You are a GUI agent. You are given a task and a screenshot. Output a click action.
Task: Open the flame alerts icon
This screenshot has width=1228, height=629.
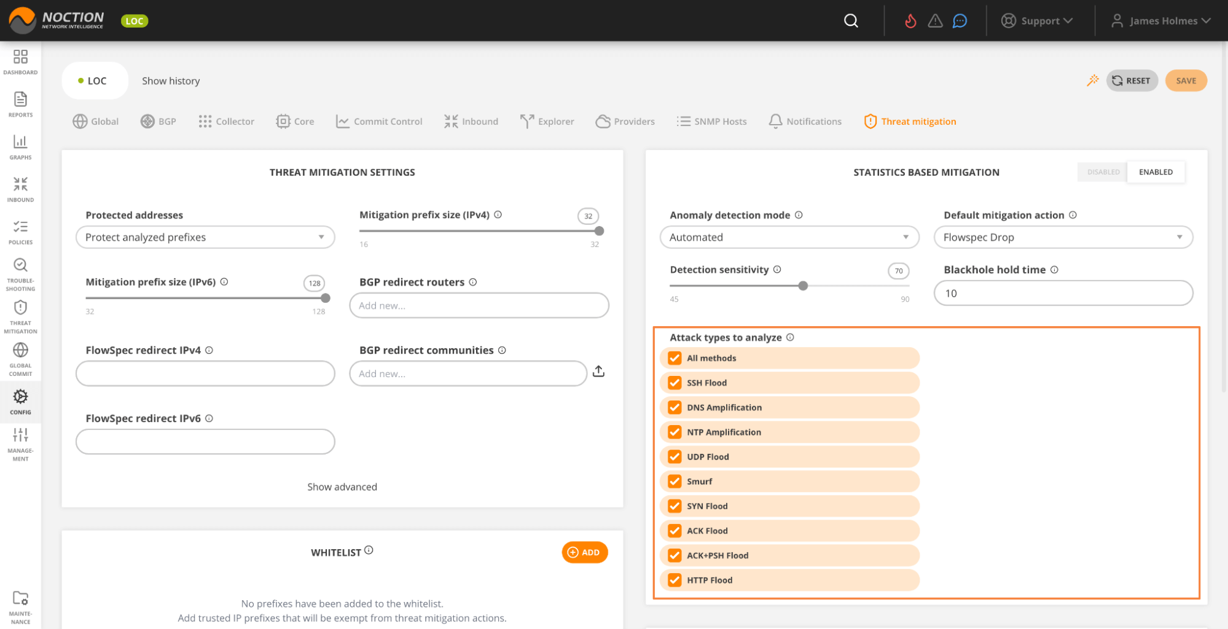[910, 21]
